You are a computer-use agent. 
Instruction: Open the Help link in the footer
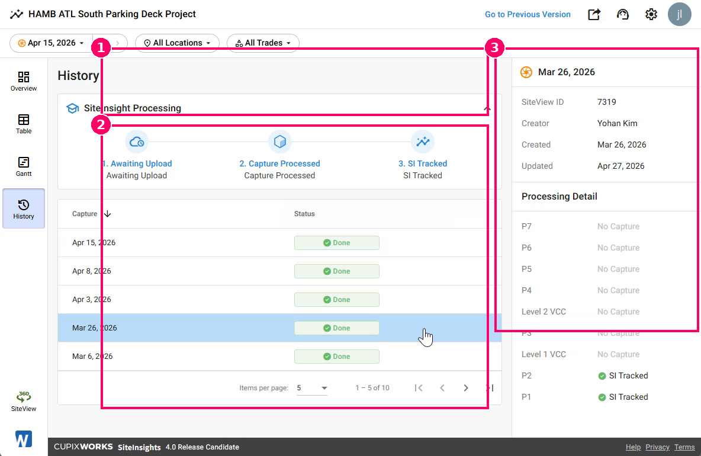(633, 447)
